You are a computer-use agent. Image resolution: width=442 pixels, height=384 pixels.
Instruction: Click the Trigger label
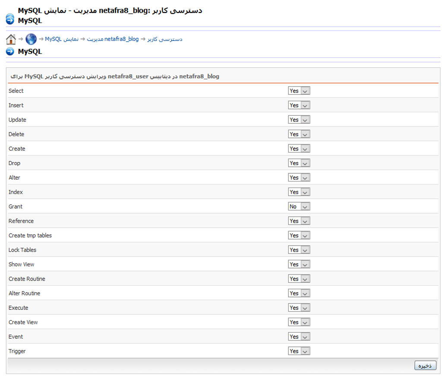17,351
